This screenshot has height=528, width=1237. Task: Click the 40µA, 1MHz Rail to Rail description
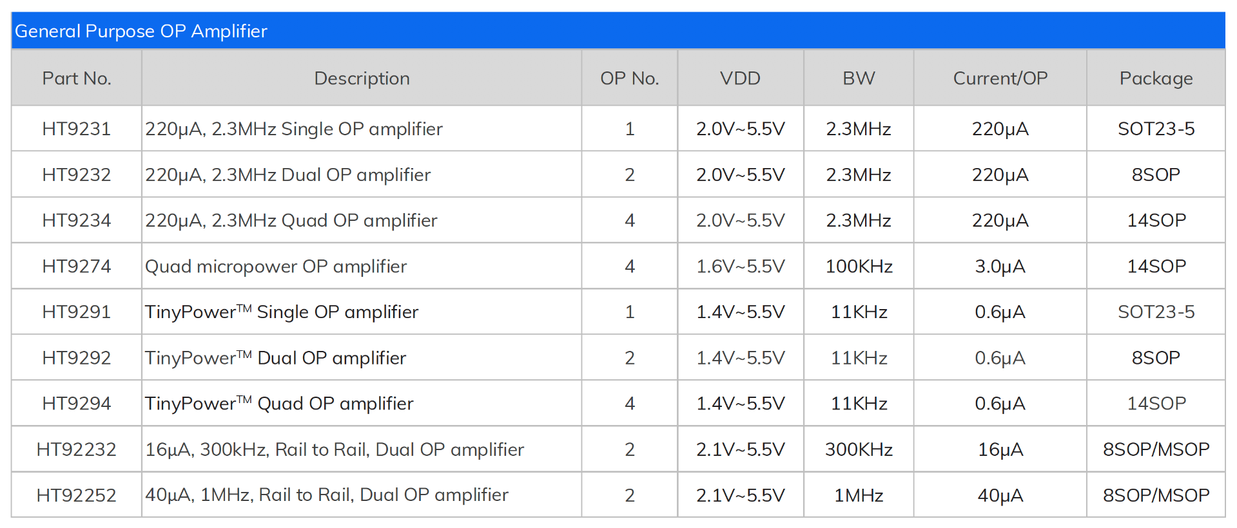327,495
